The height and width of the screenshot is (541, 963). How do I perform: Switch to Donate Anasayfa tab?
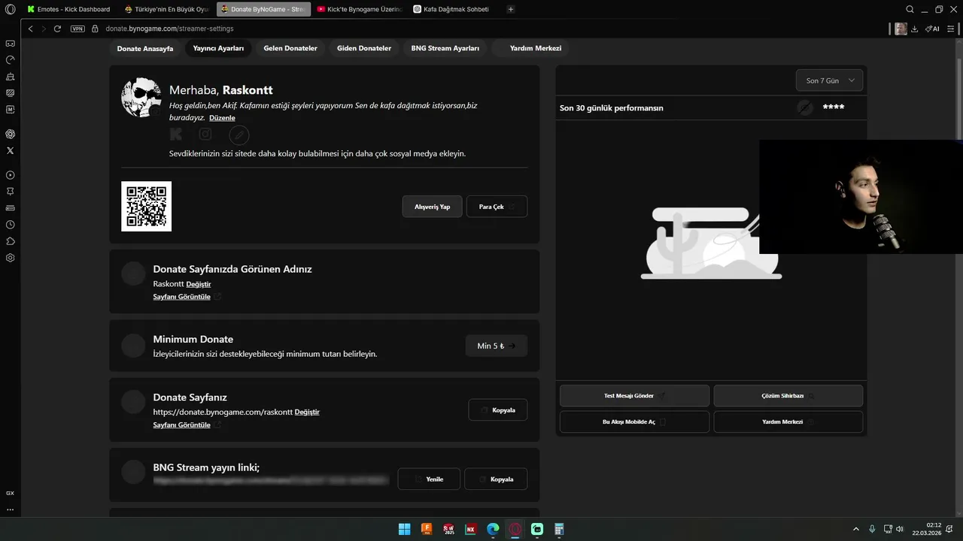(x=145, y=48)
